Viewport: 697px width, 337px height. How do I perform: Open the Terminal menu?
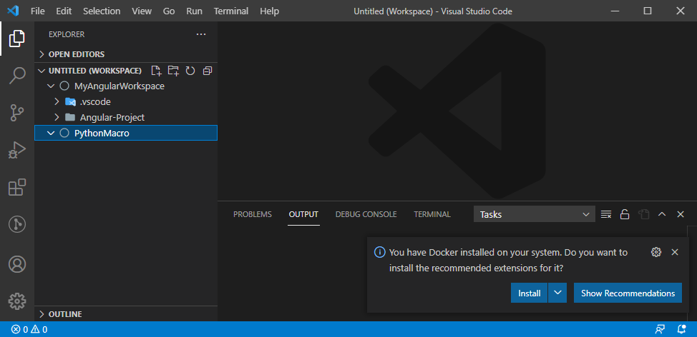pos(230,11)
